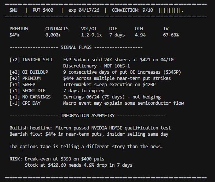This screenshot has height=182, width=215.
Task: Click the Bullish headline line
Action: [x=90, y=128]
